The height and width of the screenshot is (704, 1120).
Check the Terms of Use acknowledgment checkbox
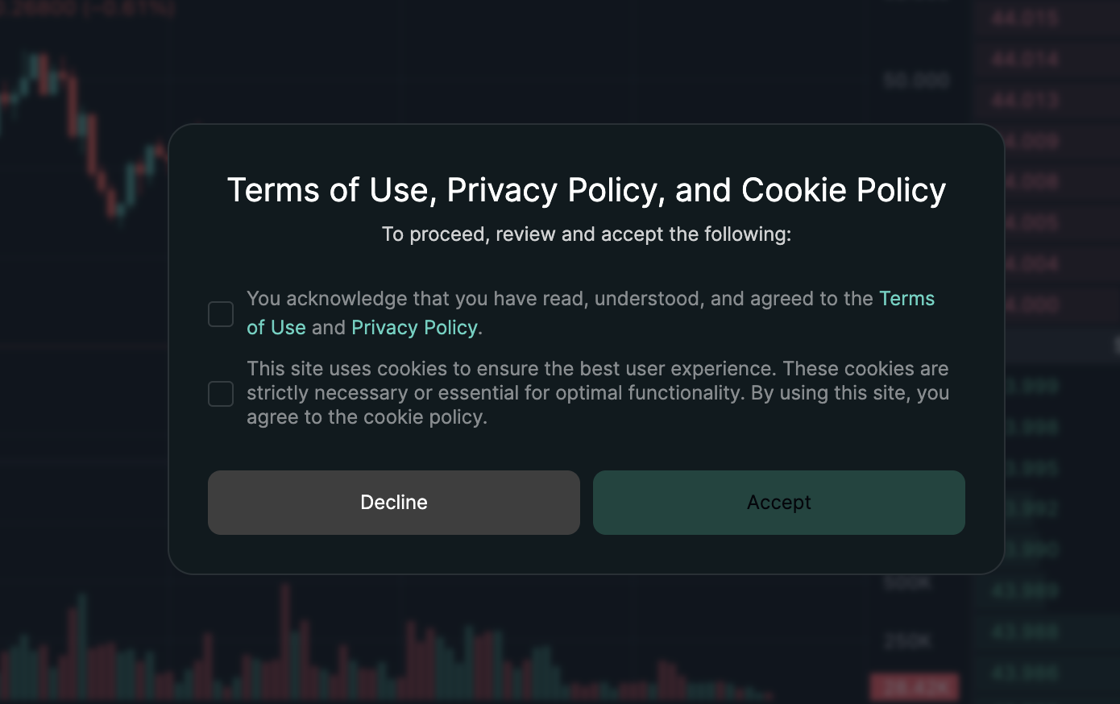(x=221, y=314)
